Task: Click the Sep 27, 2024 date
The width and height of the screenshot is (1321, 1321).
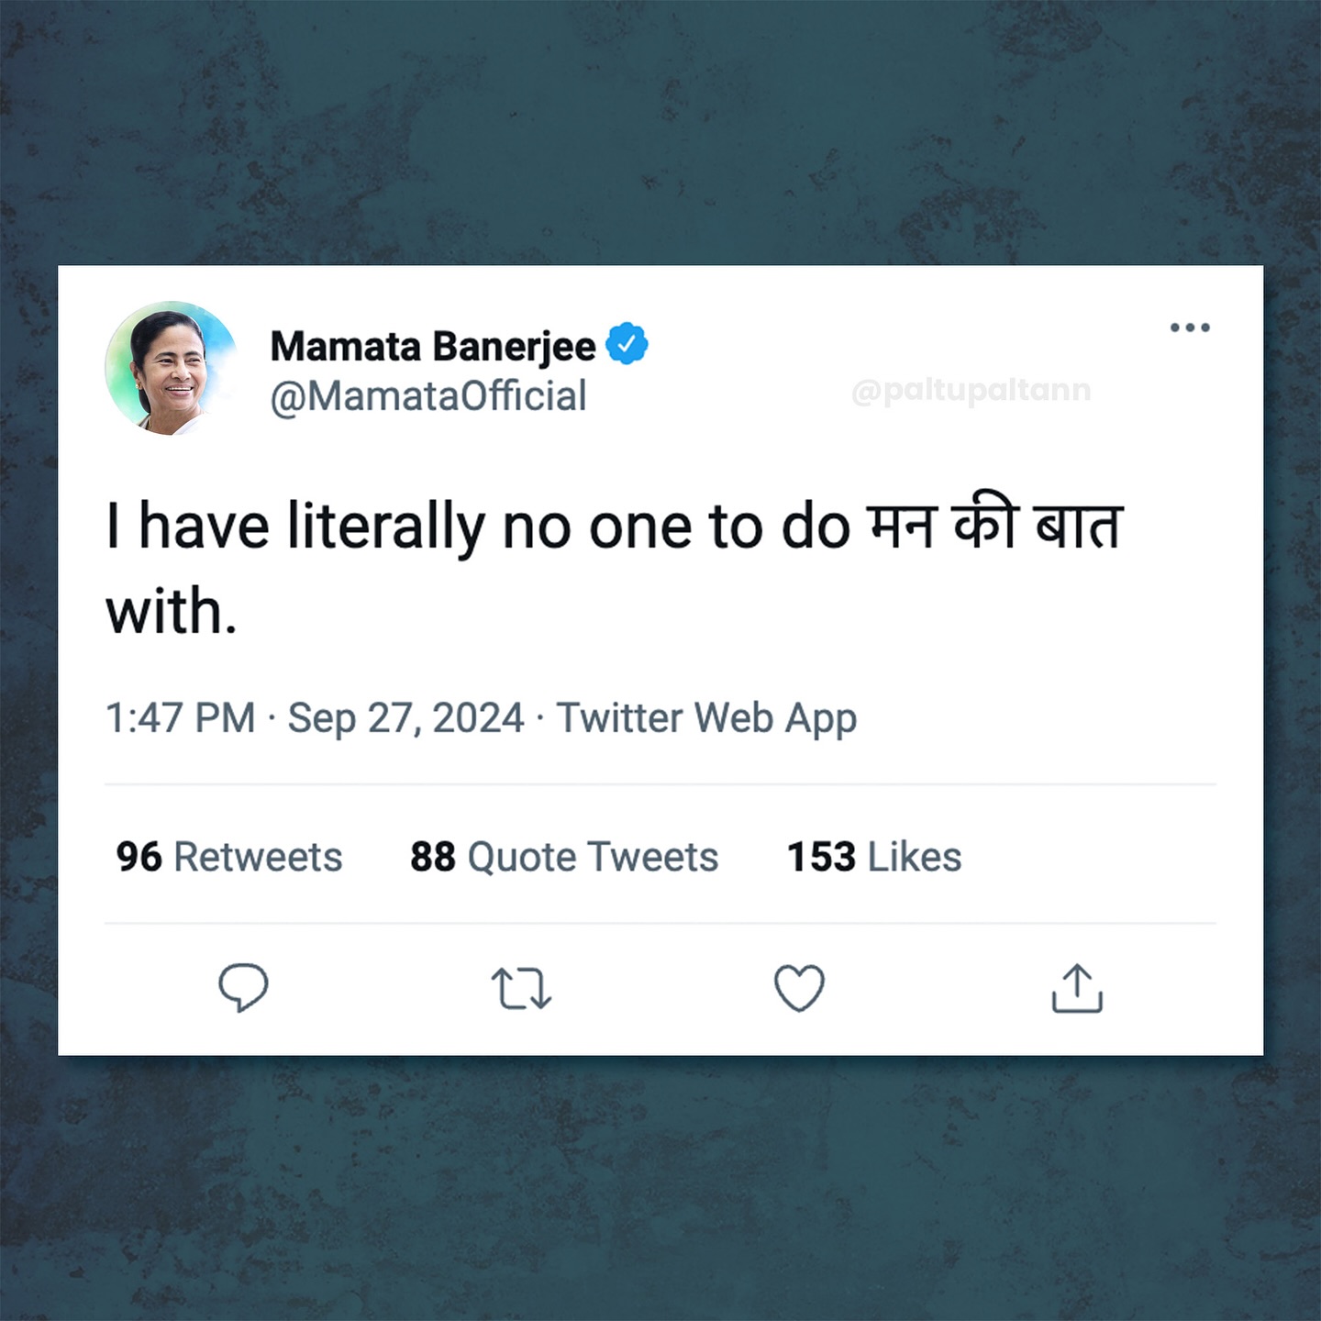Action: (x=405, y=717)
